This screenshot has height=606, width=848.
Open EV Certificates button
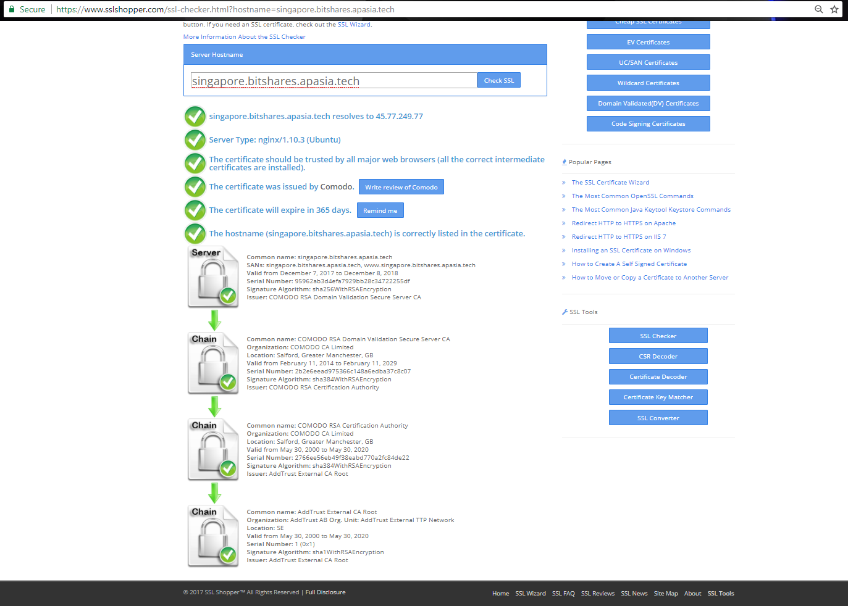pyautogui.click(x=649, y=42)
